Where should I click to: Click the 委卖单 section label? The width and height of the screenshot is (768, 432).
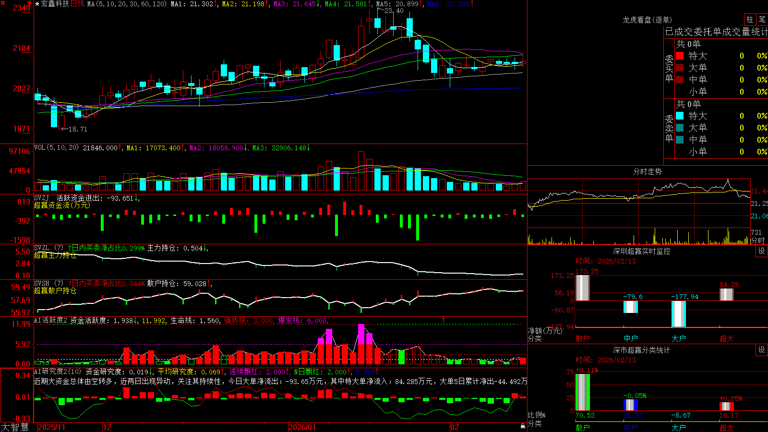tap(669, 128)
